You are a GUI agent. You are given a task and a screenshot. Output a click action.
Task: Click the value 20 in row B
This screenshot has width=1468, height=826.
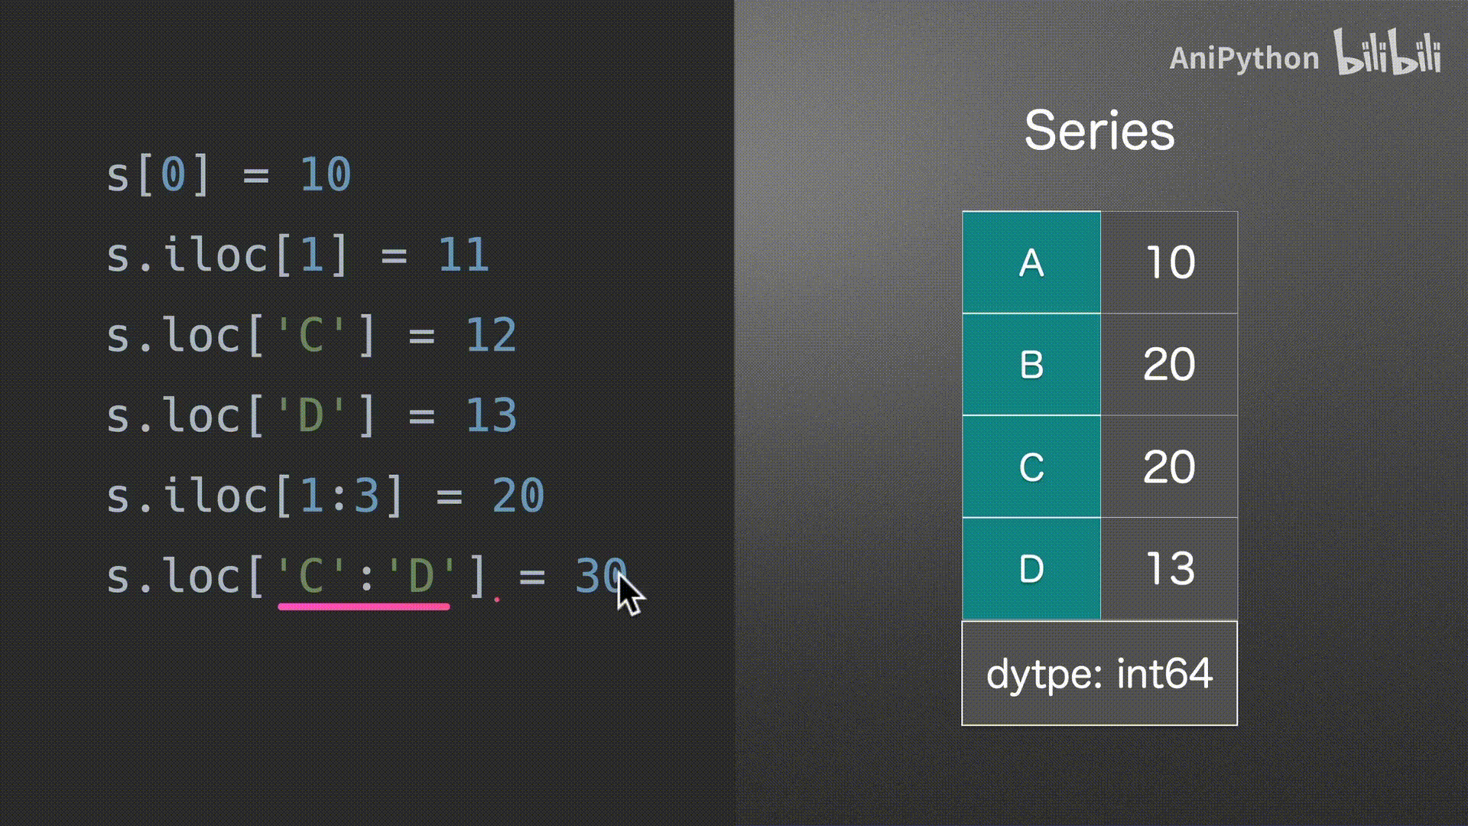point(1169,365)
